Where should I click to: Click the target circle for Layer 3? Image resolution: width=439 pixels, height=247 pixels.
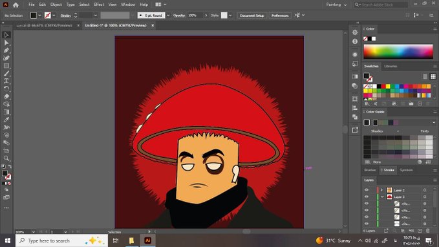[x=425, y=197]
